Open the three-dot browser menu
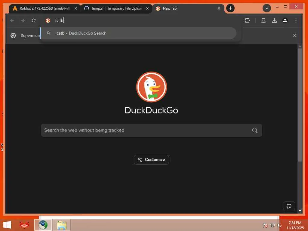Screen dimensions: 308x231 pyautogui.click(x=296, y=20)
